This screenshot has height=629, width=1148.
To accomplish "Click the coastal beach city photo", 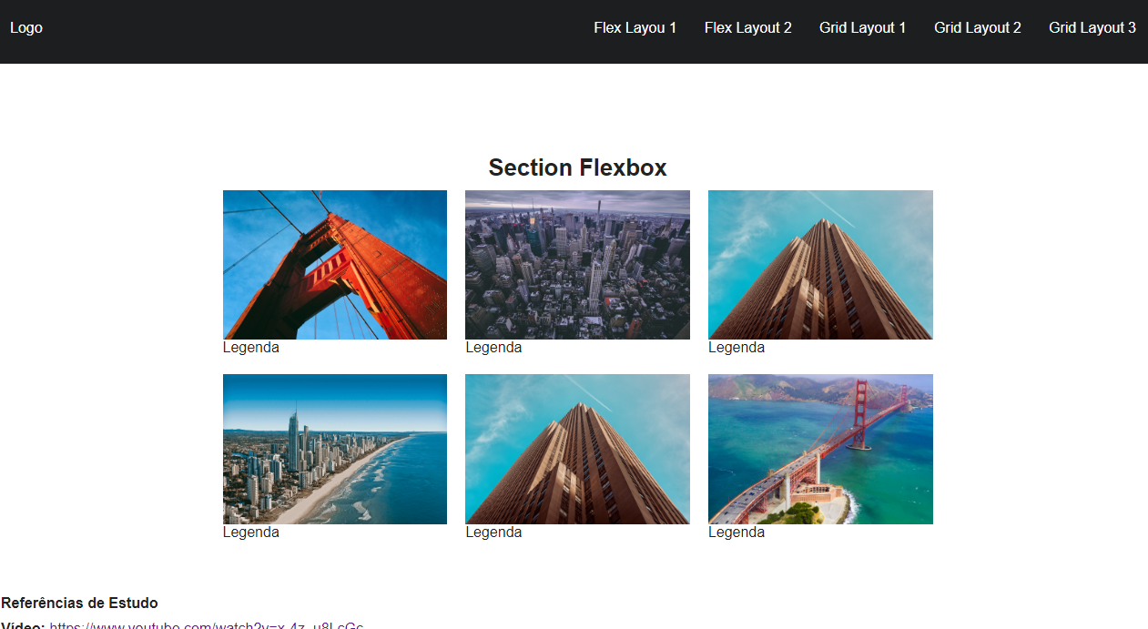I will click(334, 449).
